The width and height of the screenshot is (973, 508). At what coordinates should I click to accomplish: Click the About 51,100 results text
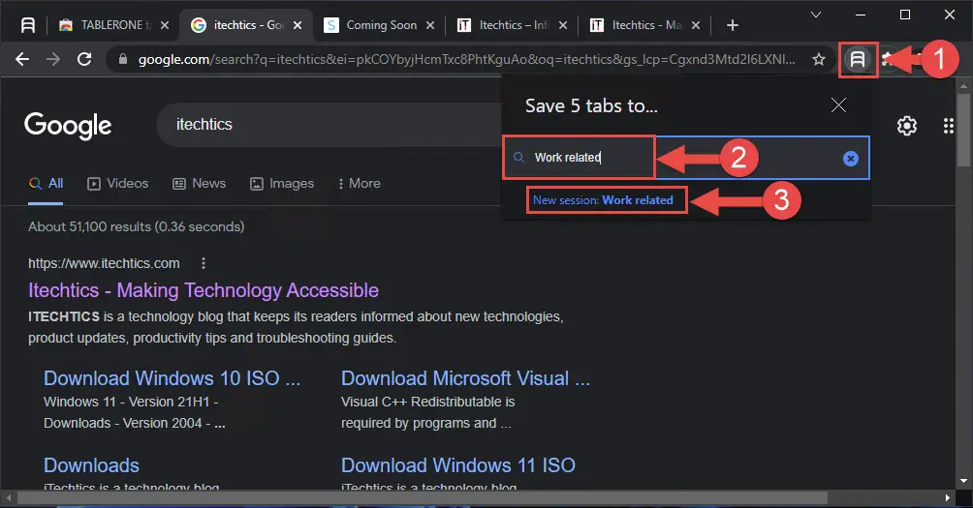pos(136,226)
